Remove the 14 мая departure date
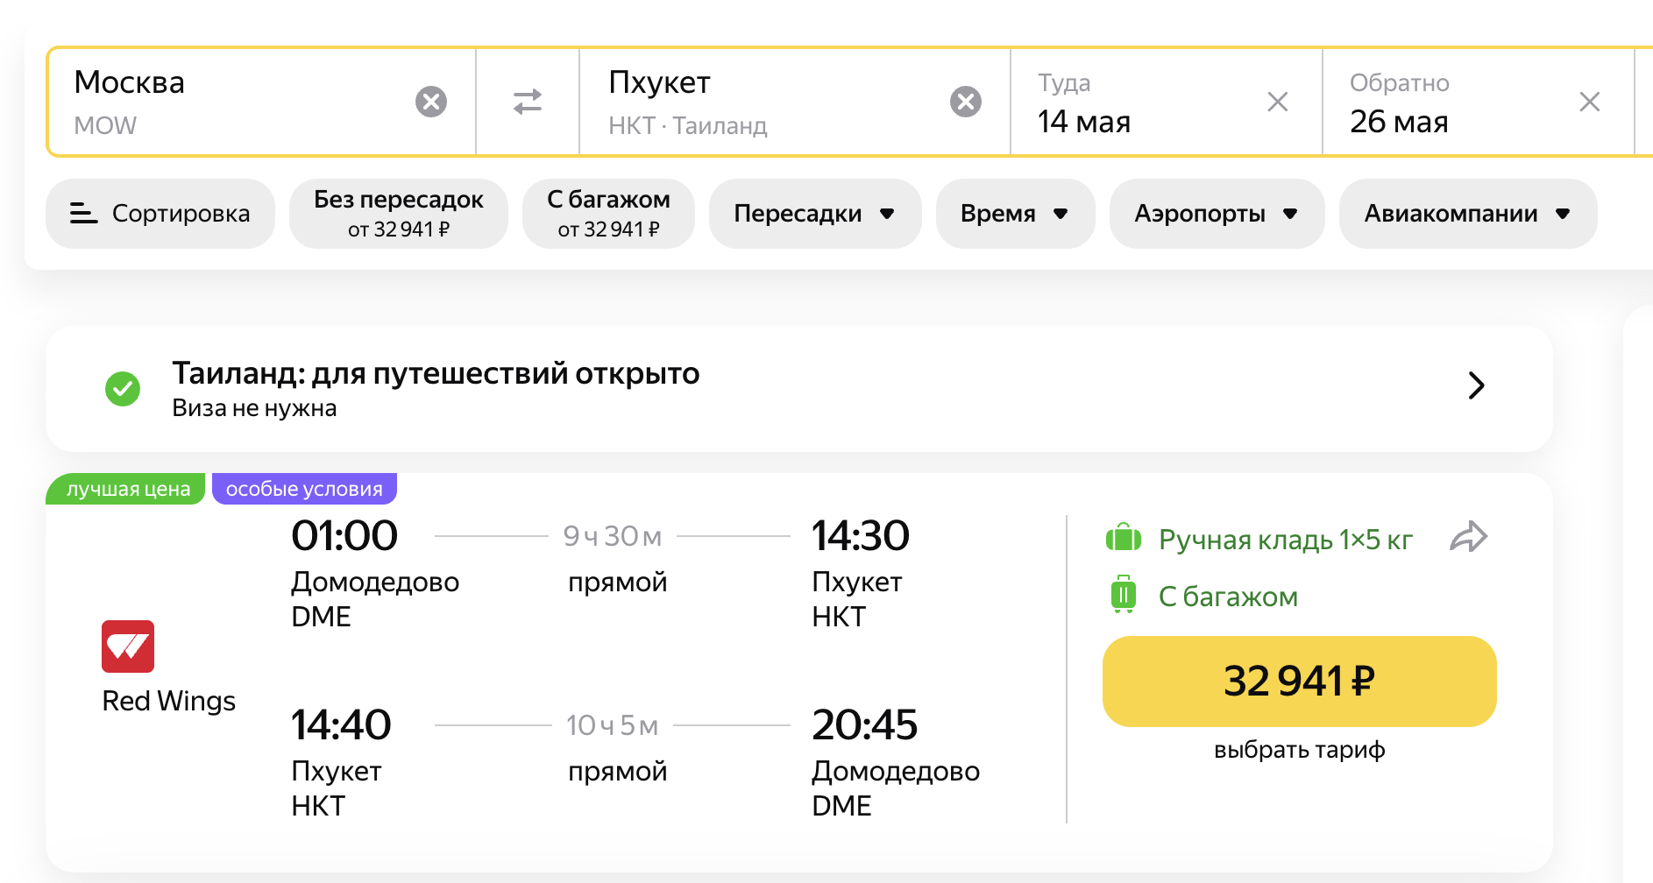1653x883 pixels. (1277, 102)
